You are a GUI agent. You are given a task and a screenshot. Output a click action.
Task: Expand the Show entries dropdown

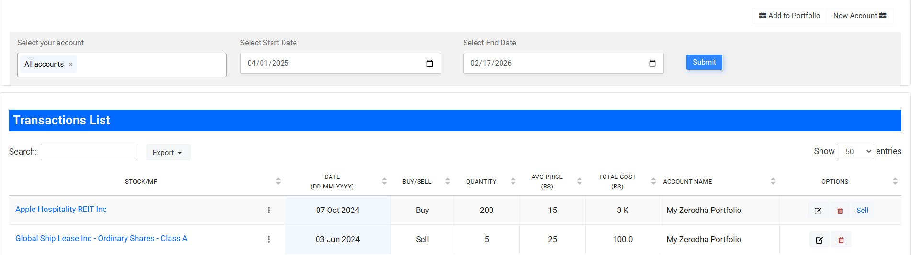(x=855, y=152)
